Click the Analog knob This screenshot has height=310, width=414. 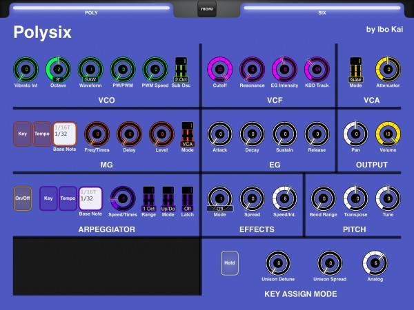tap(375, 263)
